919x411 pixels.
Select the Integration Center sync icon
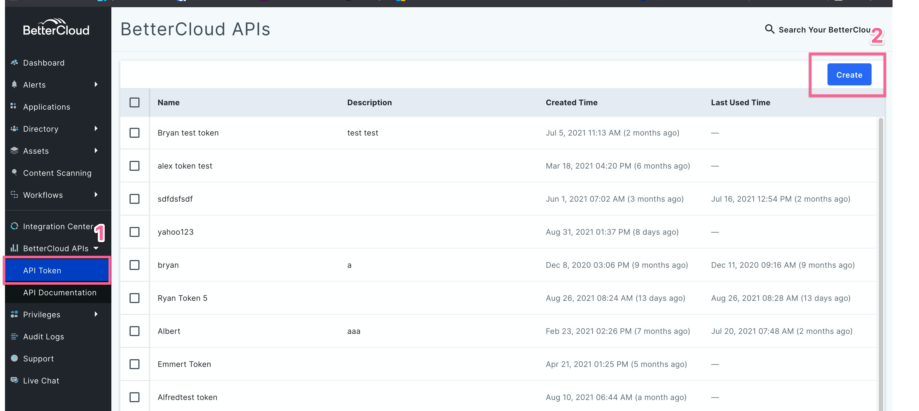pos(14,226)
